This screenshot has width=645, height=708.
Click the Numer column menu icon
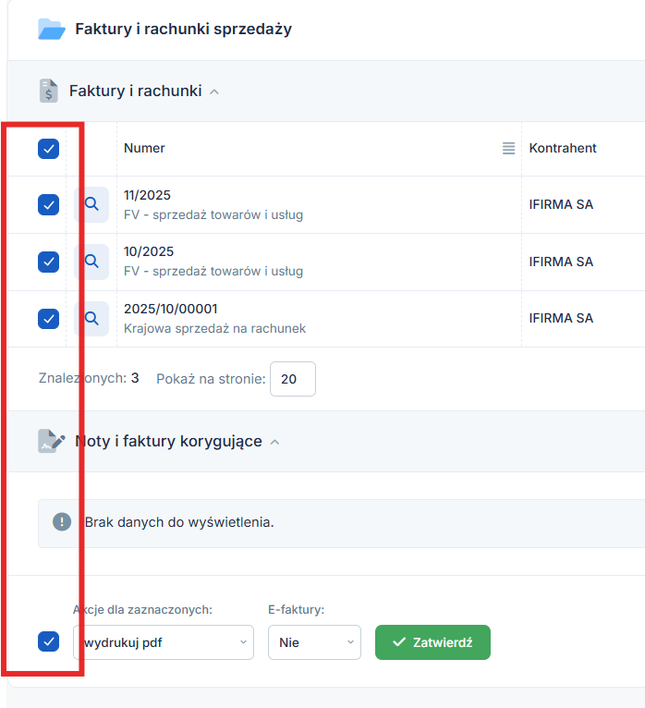pos(508,148)
